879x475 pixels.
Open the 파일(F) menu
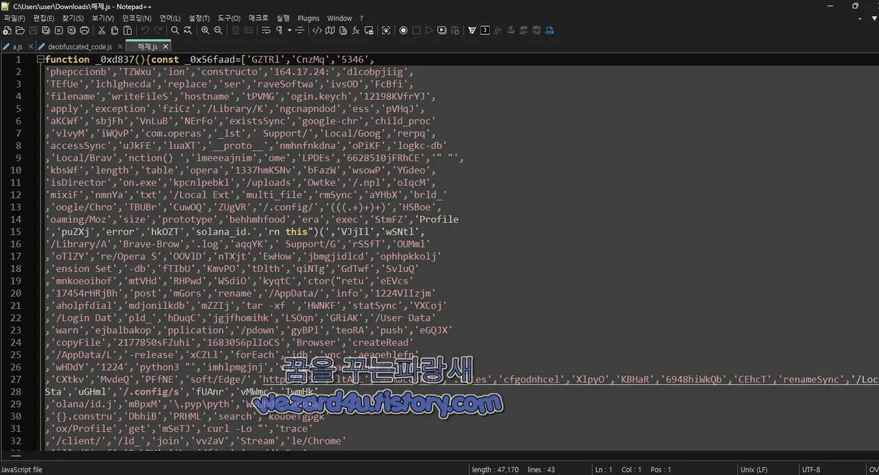pos(14,18)
